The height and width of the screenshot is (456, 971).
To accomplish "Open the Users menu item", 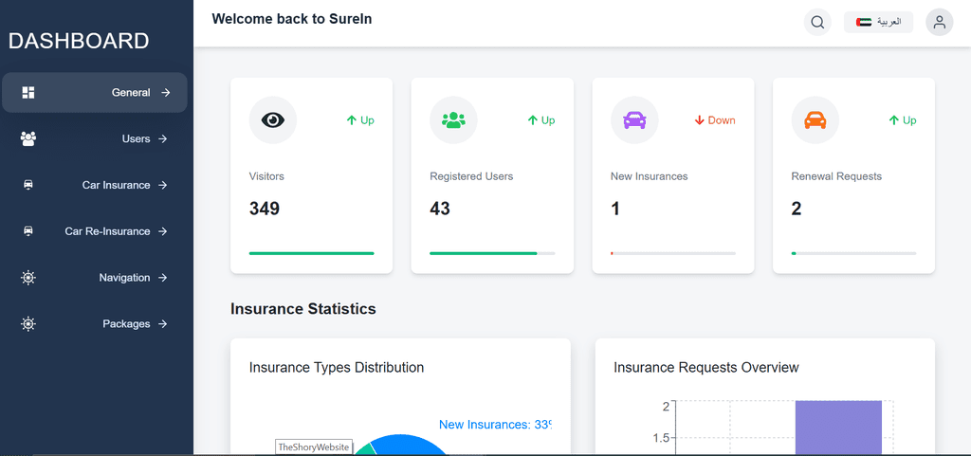I will coord(95,138).
